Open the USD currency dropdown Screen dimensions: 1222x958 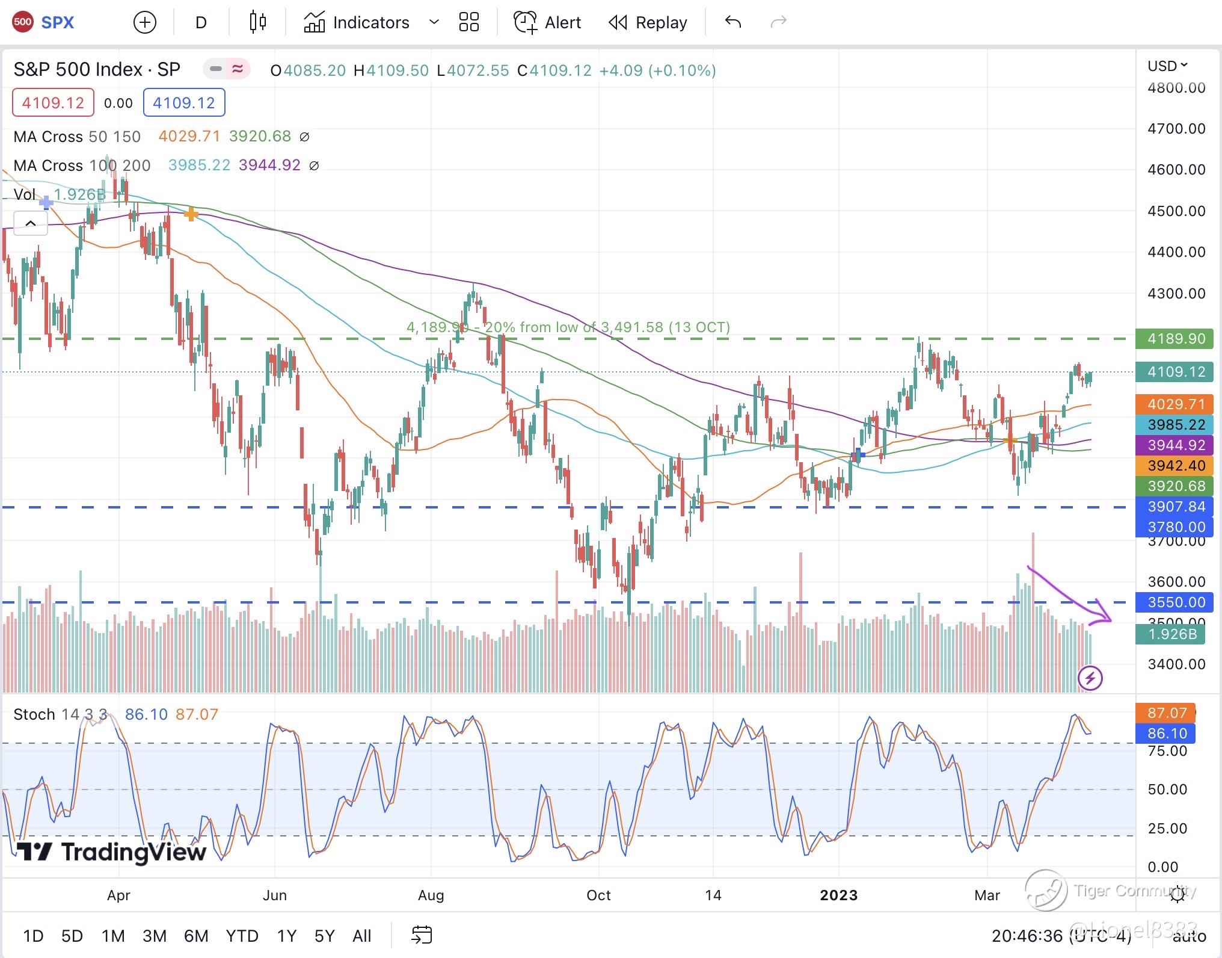click(1167, 66)
